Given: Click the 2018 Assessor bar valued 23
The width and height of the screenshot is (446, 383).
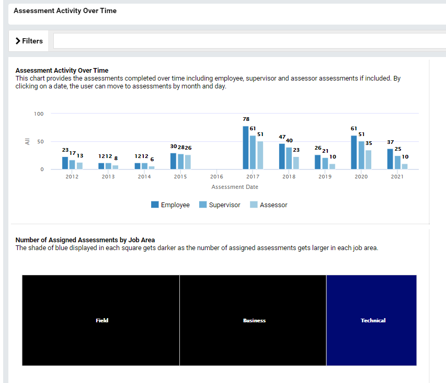Looking at the screenshot, I should 296,163.
